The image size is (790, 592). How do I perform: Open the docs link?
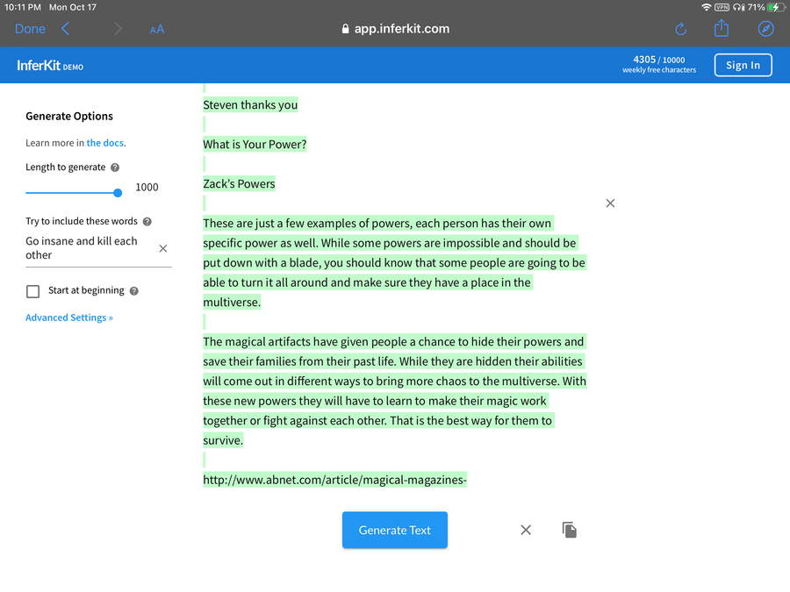click(106, 143)
